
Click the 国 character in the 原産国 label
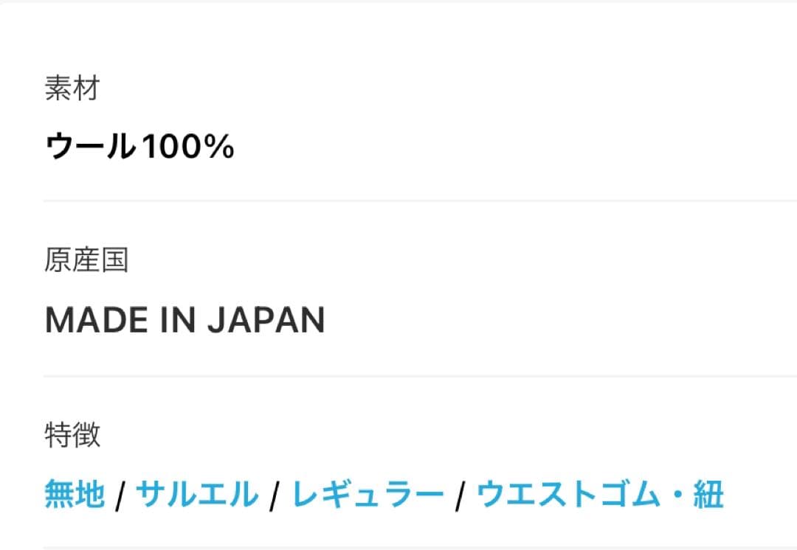[114, 260]
